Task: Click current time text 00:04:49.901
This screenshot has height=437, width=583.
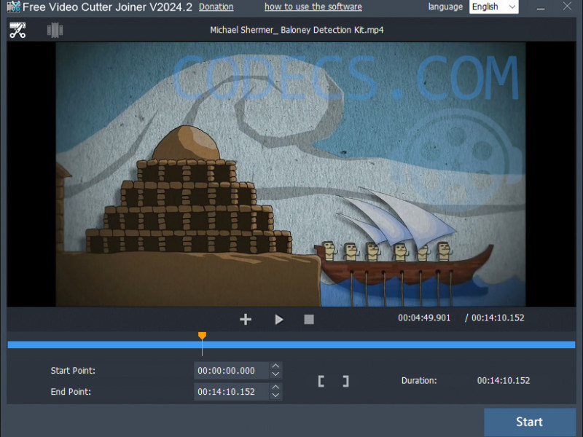Action: pyautogui.click(x=424, y=318)
